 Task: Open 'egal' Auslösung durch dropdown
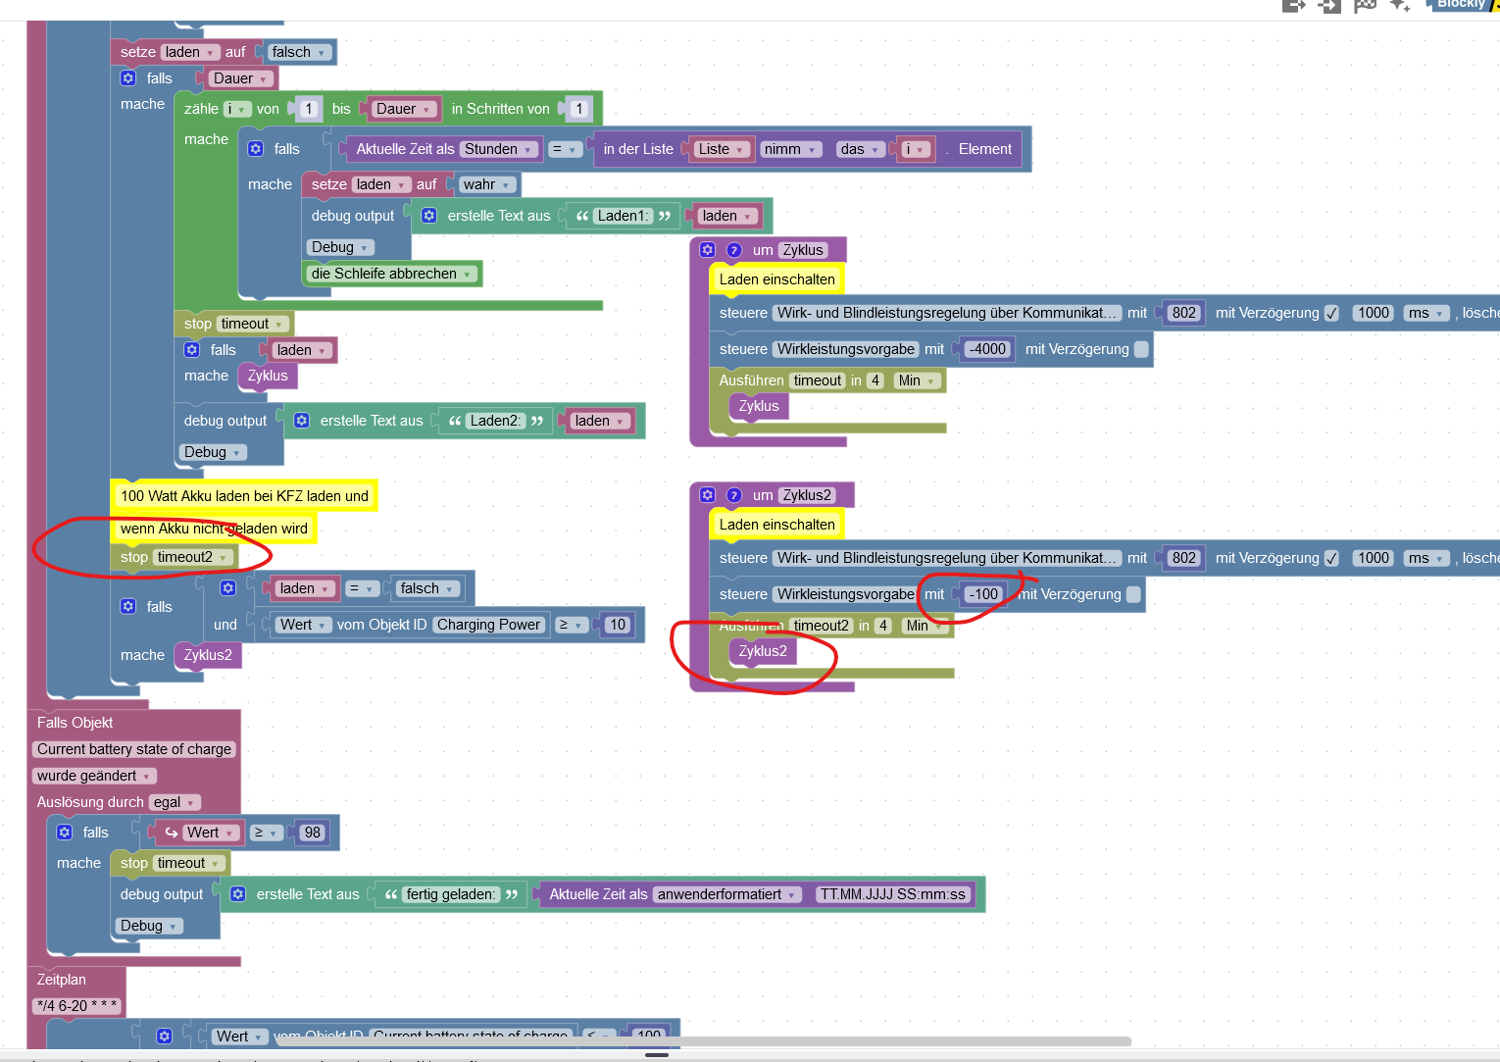[175, 802]
